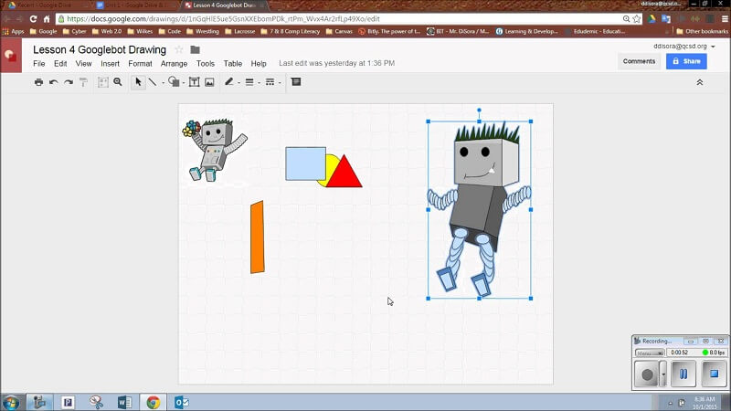Expand the Line dash dropdown arrow
The height and width of the screenshot is (411, 731).
pyautogui.click(x=280, y=83)
